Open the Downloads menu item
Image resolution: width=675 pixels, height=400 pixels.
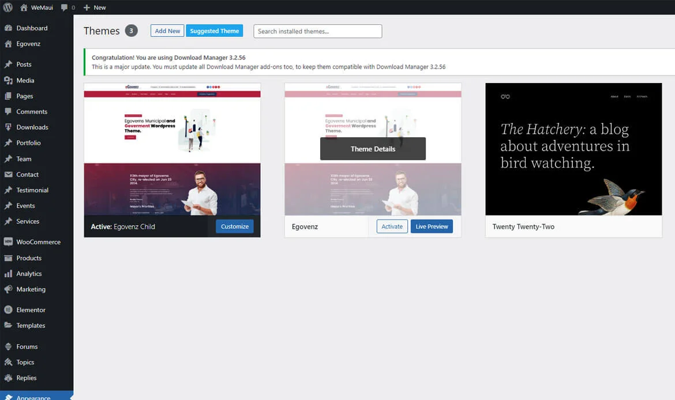point(32,127)
